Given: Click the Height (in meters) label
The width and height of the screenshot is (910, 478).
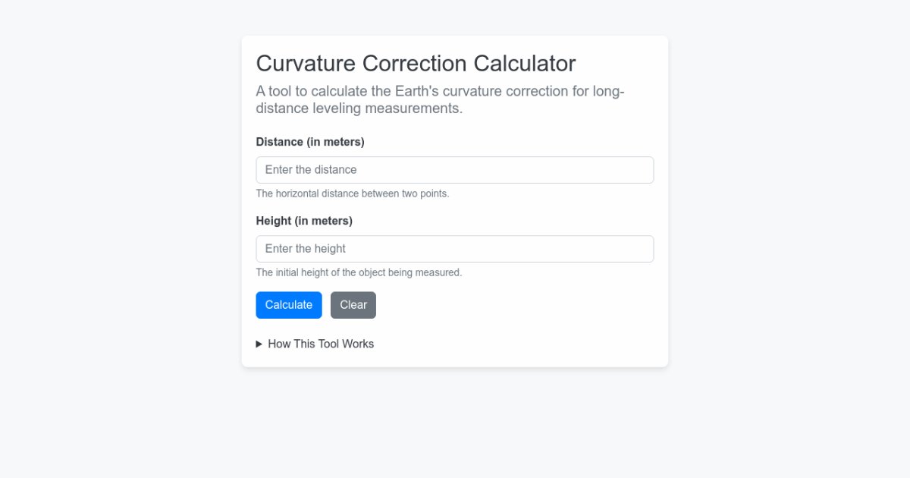Looking at the screenshot, I should coord(304,221).
